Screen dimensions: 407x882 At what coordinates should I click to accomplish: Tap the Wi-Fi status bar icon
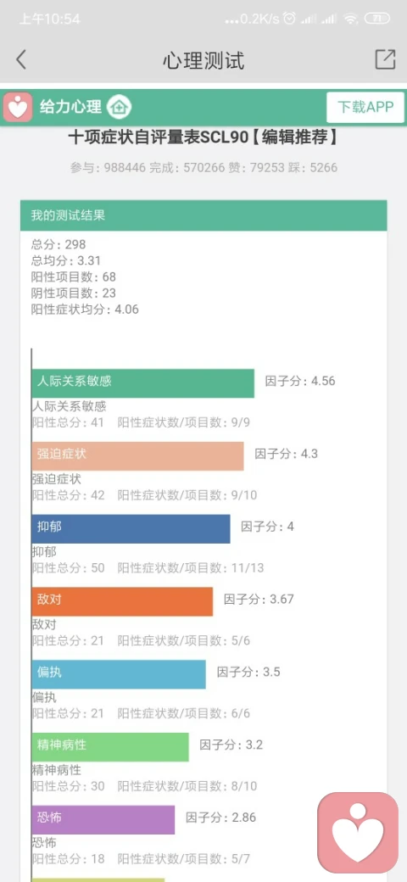click(x=351, y=20)
